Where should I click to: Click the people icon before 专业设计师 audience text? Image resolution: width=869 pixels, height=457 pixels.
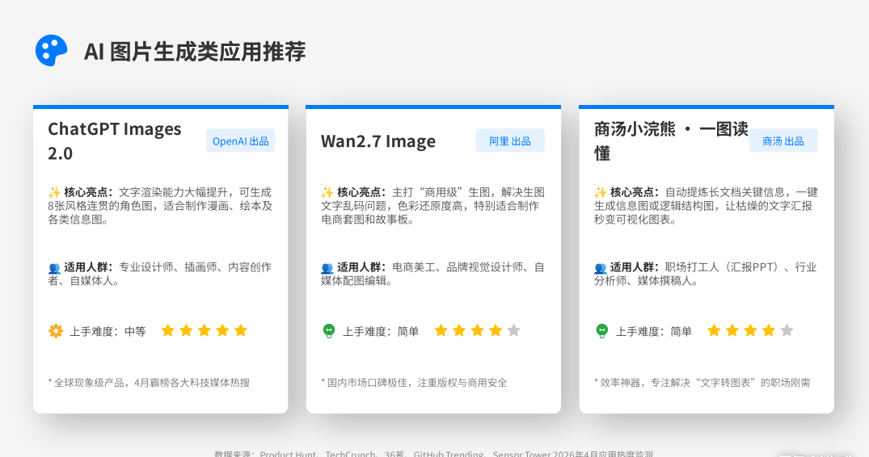coord(54,268)
